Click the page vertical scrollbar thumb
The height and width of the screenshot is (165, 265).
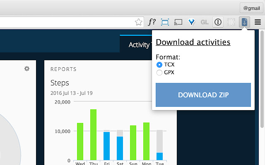pyautogui.click(x=262, y=79)
